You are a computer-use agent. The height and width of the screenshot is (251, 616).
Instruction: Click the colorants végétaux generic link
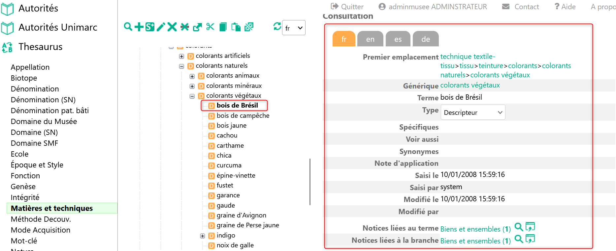(470, 85)
